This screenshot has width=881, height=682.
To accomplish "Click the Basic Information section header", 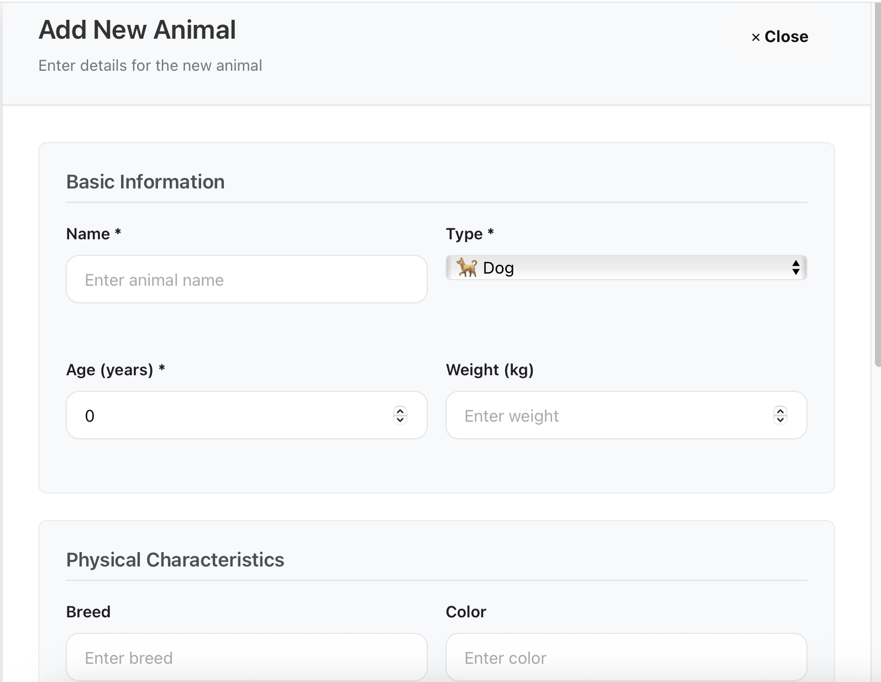I will pyautogui.click(x=145, y=181).
